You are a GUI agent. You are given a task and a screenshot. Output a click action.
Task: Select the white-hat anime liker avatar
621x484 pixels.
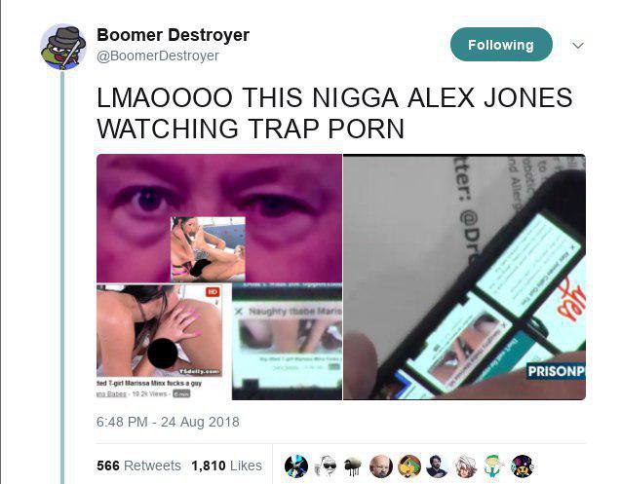(x=466, y=465)
